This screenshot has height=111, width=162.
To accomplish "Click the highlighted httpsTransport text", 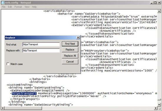I will coord(24,93).
